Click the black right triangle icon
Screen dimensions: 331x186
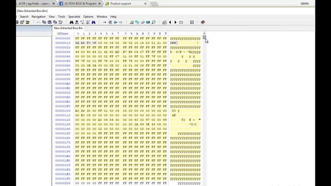tap(175, 22)
